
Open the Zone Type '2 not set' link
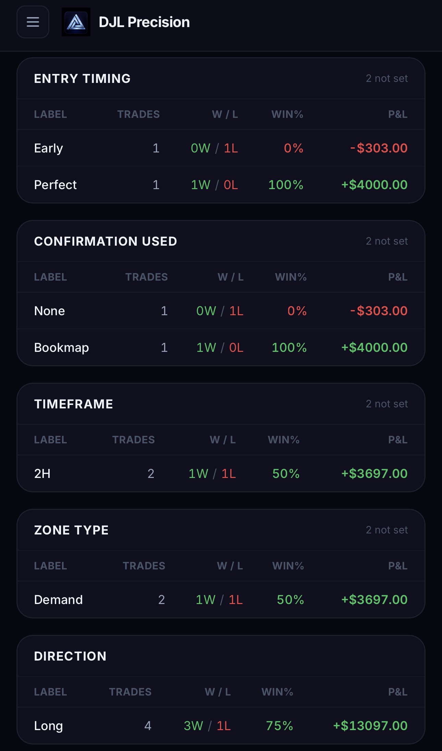(386, 530)
